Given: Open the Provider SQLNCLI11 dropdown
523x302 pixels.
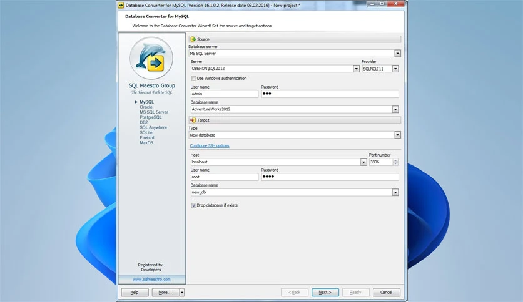Looking at the screenshot, I should (x=395, y=69).
